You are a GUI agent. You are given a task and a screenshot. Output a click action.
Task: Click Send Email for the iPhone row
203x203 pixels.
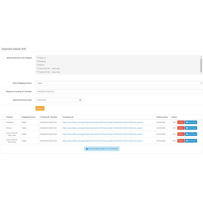pyautogui.click(x=191, y=128)
